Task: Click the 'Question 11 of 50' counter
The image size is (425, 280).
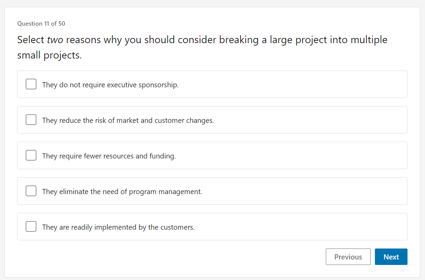Action: 41,24
